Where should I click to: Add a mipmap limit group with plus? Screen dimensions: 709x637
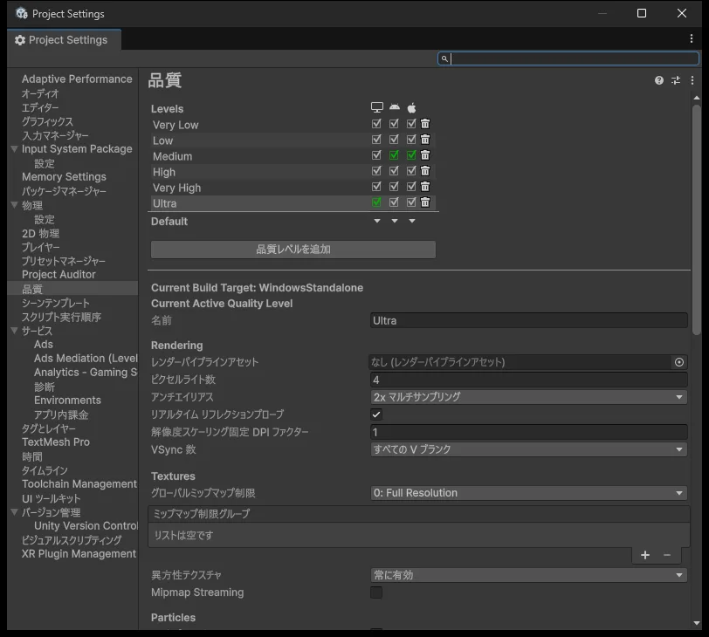pos(645,555)
